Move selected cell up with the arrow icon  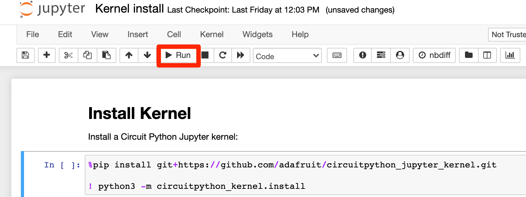pos(129,55)
